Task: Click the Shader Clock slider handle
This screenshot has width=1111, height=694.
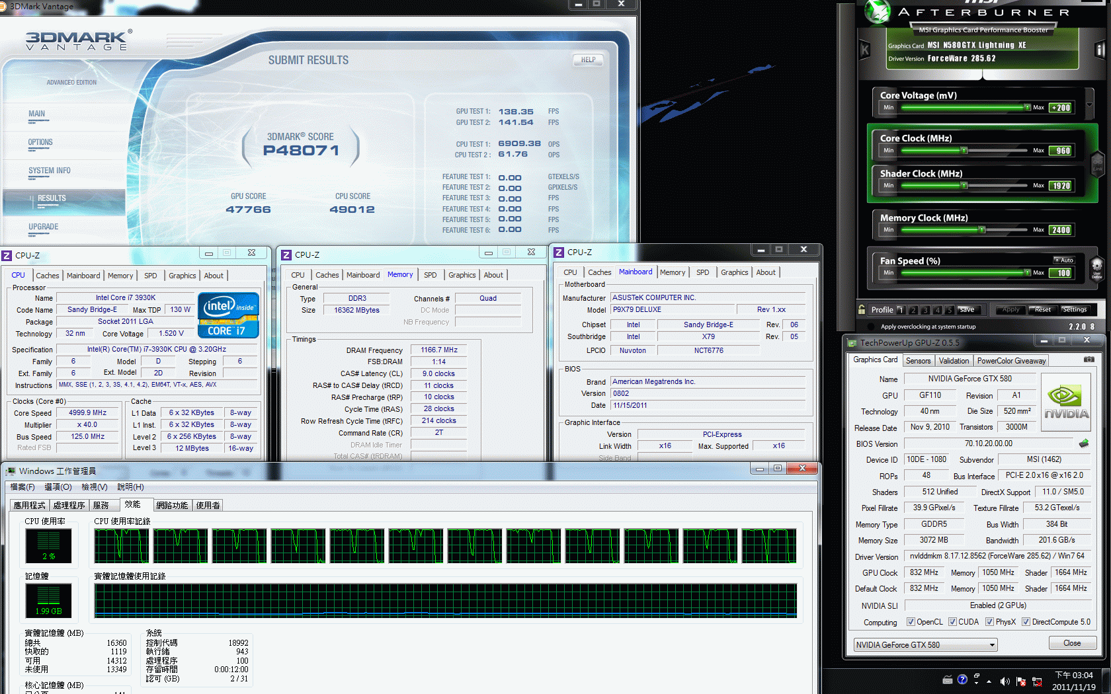Action: pos(964,185)
